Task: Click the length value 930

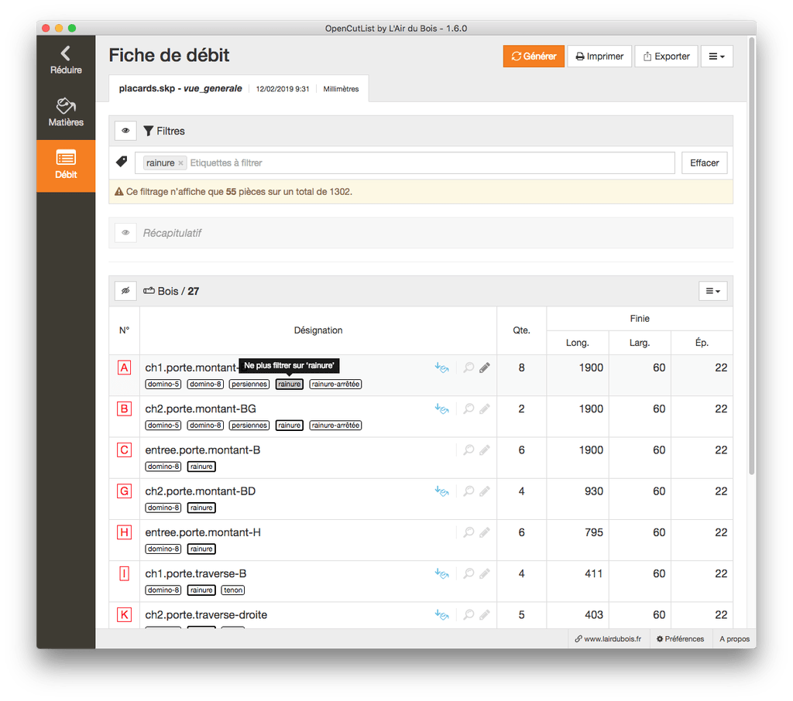Action: coord(594,491)
